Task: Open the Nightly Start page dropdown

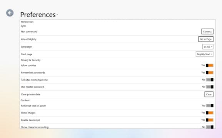Action: (205, 54)
